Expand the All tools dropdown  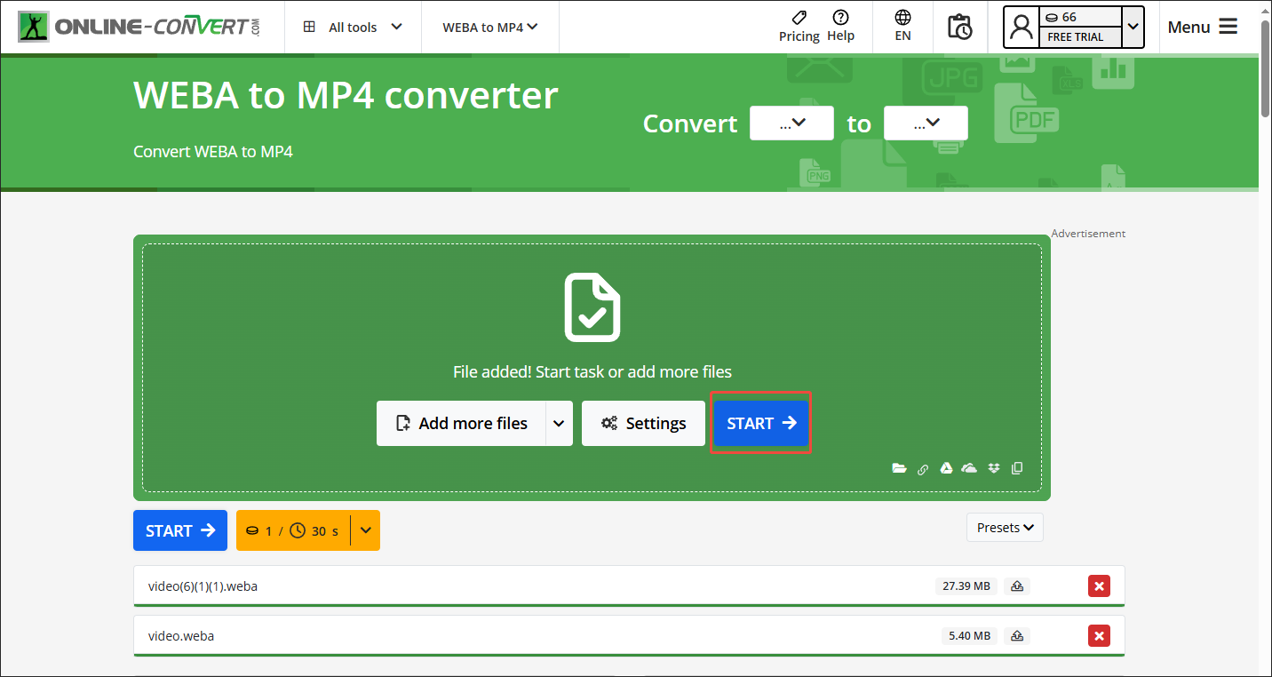(x=353, y=27)
